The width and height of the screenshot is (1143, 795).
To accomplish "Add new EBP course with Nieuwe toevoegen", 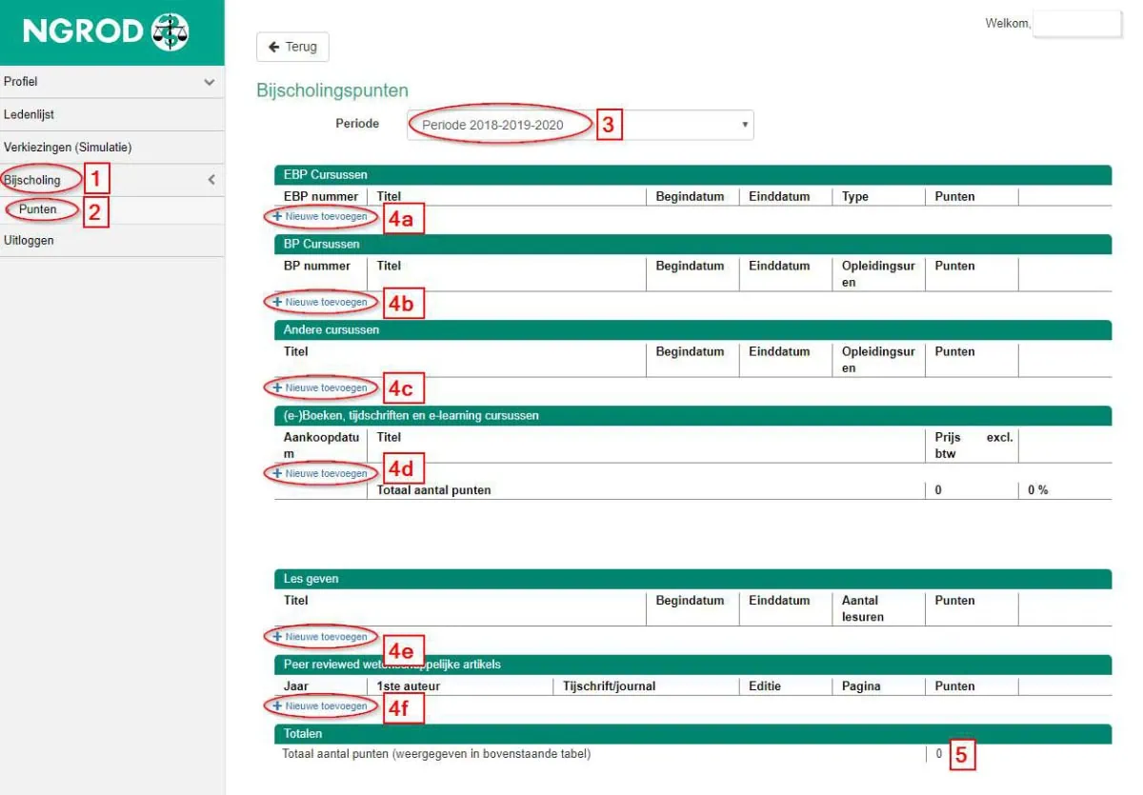I will click(x=320, y=216).
